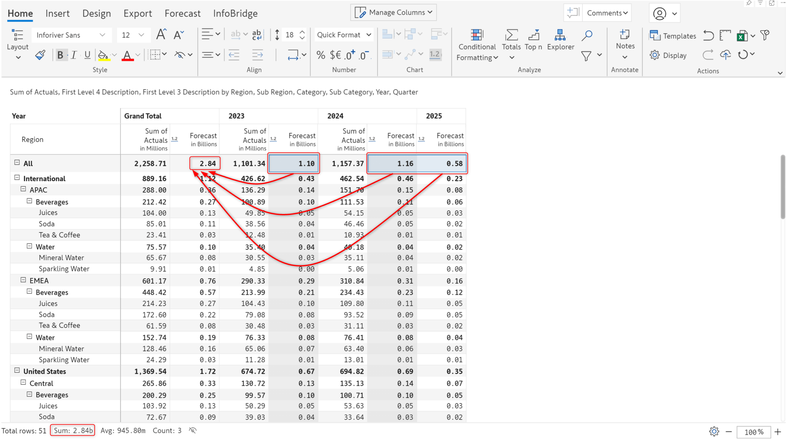Image resolution: width=787 pixels, height=440 pixels.
Task: Click the Manage Columns button
Action: [393, 13]
